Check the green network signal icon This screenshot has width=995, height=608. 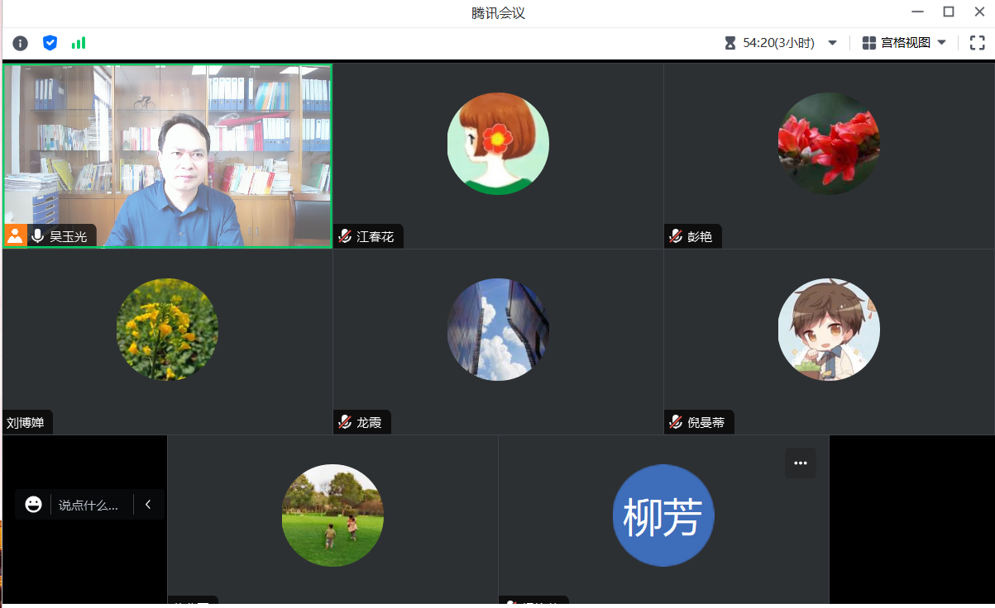(x=79, y=43)
